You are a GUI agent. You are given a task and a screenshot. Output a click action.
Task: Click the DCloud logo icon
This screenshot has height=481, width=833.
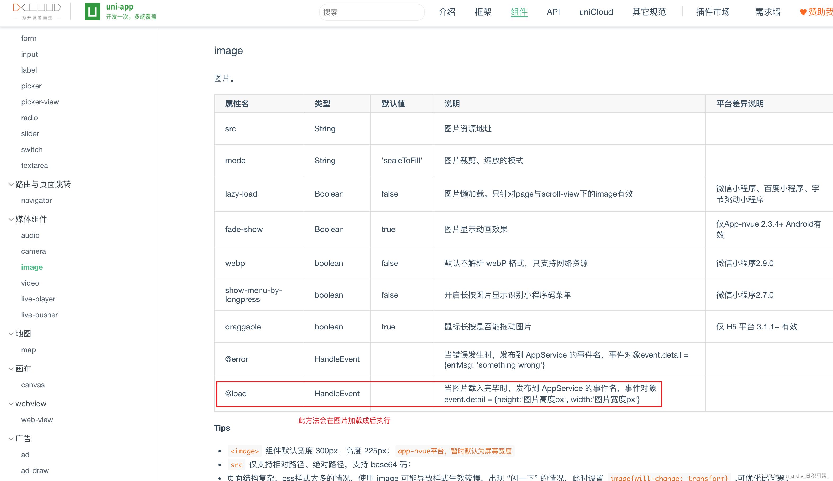tap(37, 8)
